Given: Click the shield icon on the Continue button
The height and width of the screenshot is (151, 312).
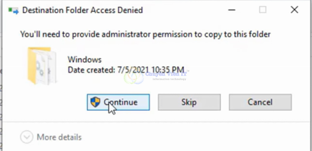Looking at the screenshot, I should (x=95, y=102).
